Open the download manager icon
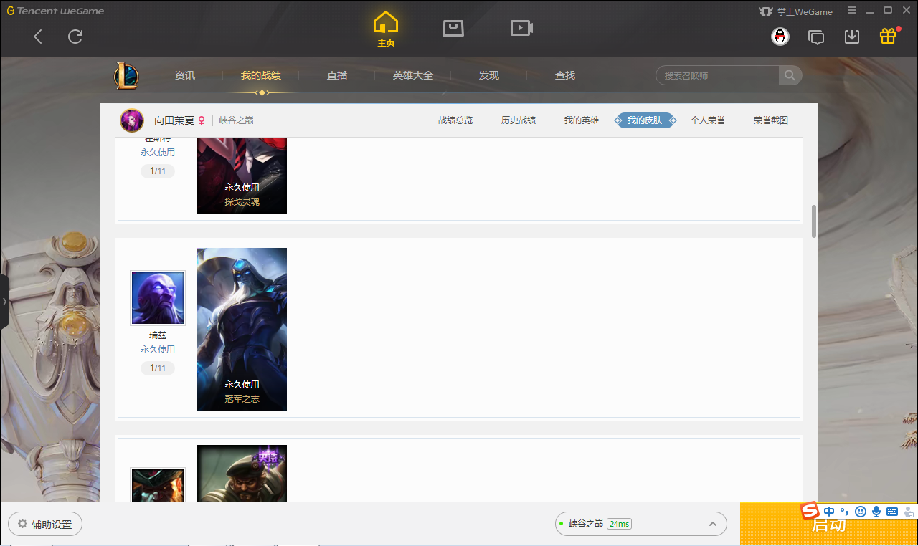Image resolution: width=918 pixels, height=546 pixels. pyautogui.click(x=852, y=37)
